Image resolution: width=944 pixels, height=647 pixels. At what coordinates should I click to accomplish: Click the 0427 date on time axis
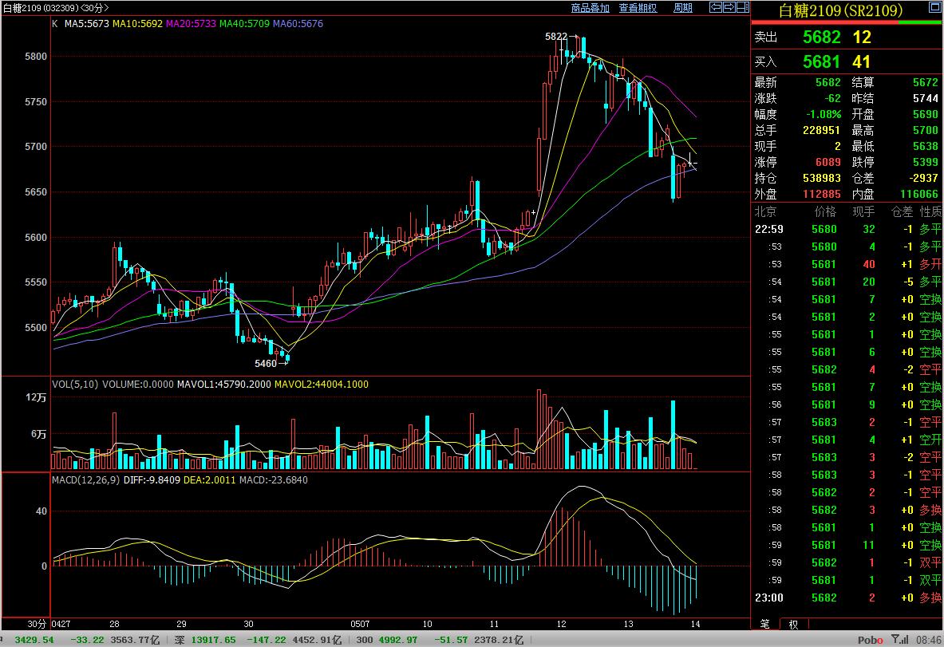click(61, 624)
